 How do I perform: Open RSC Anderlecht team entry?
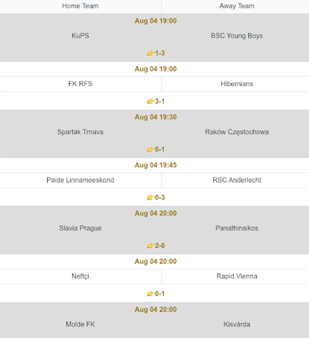pos(237,180)
